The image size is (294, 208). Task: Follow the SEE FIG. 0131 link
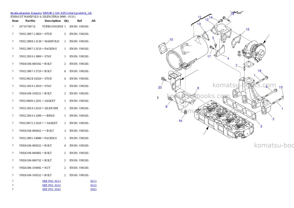(52, 185)
